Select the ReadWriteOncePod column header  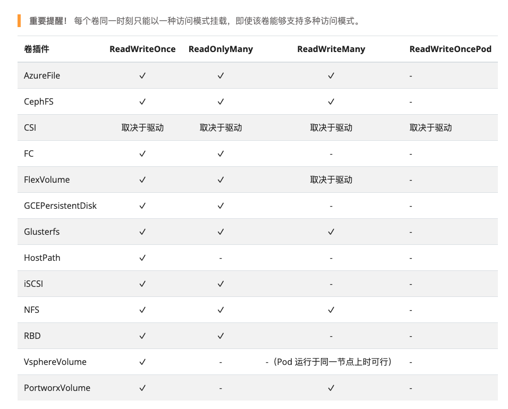click(x=450, y=49)
